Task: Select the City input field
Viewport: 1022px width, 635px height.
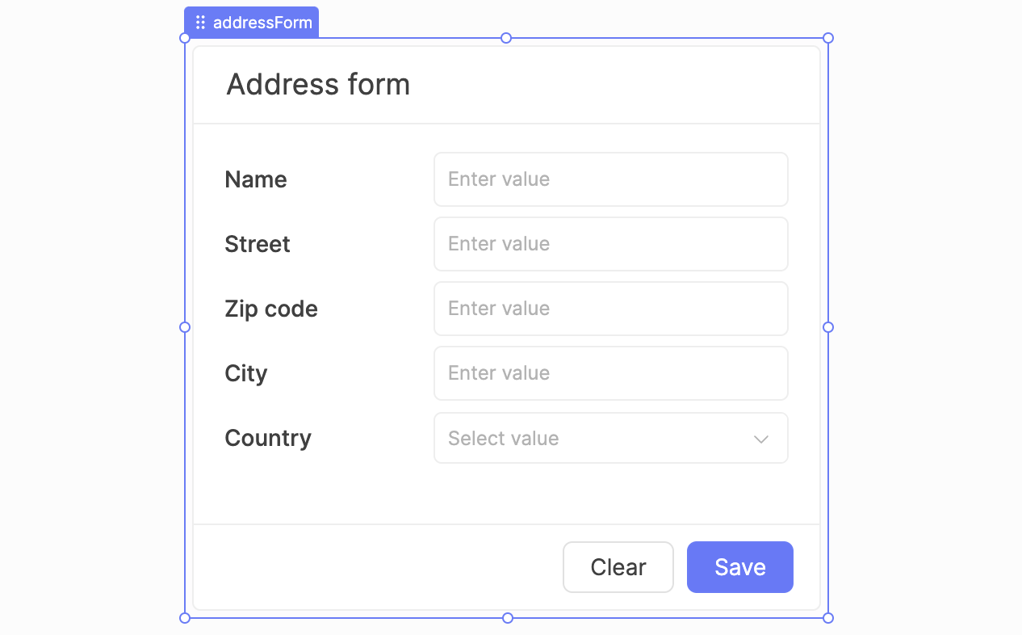Action: pos(610,373)
